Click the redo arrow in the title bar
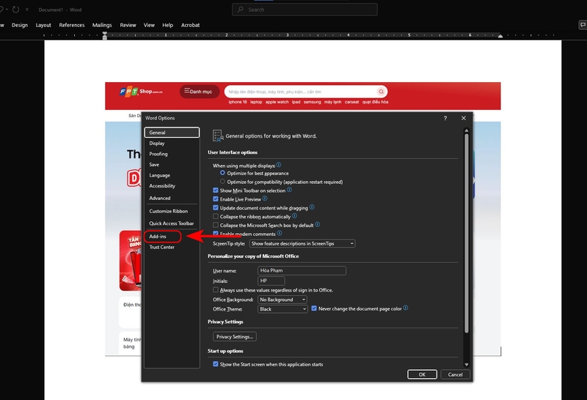The width and height of the screenshot is (587, 400). pos(16,10)
